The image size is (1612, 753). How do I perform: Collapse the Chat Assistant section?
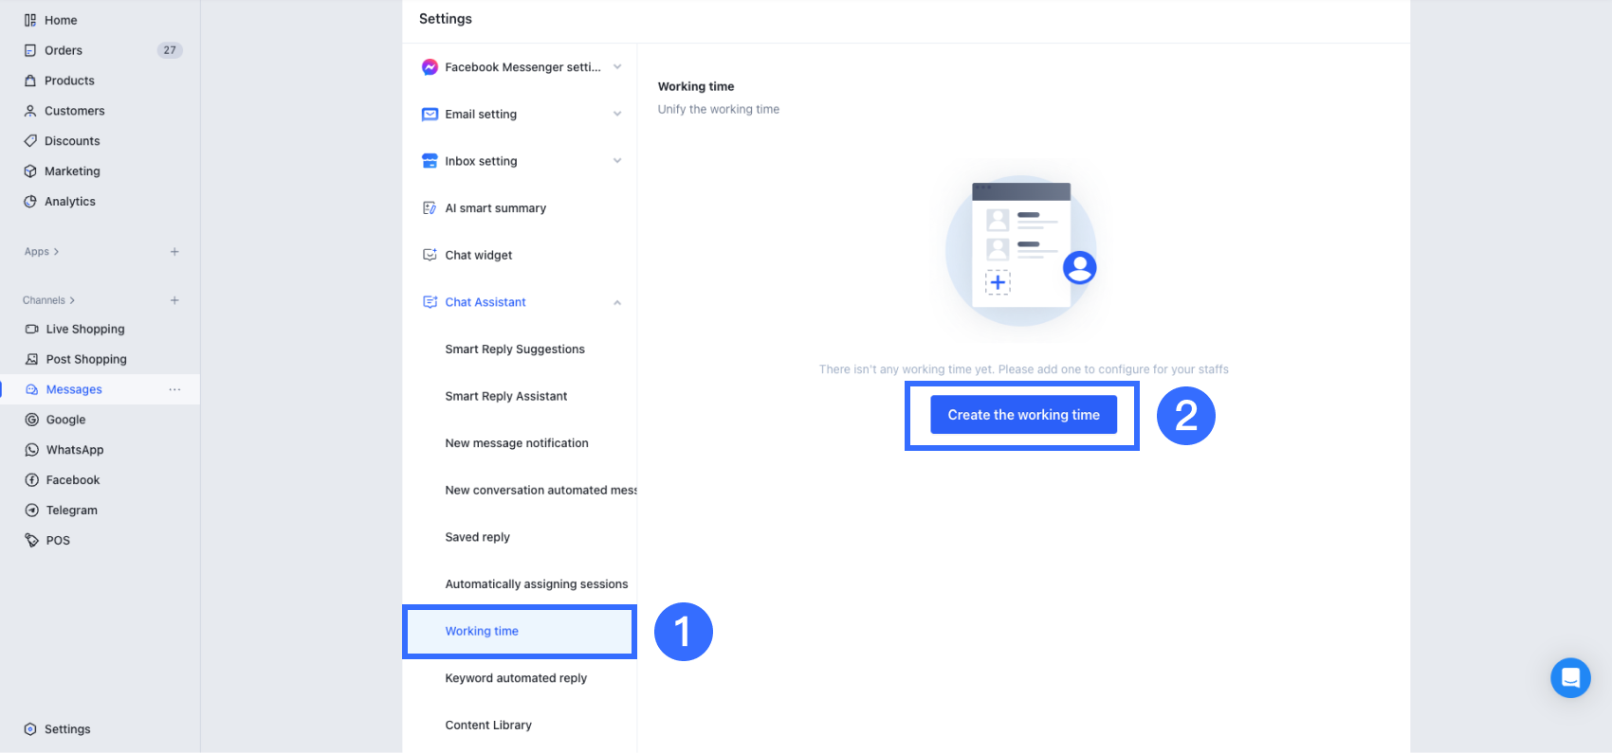(x=617, y=303)
